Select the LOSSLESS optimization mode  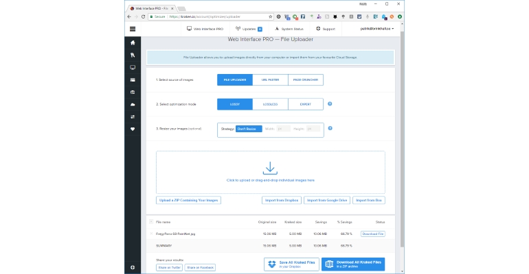click(270, 104)
